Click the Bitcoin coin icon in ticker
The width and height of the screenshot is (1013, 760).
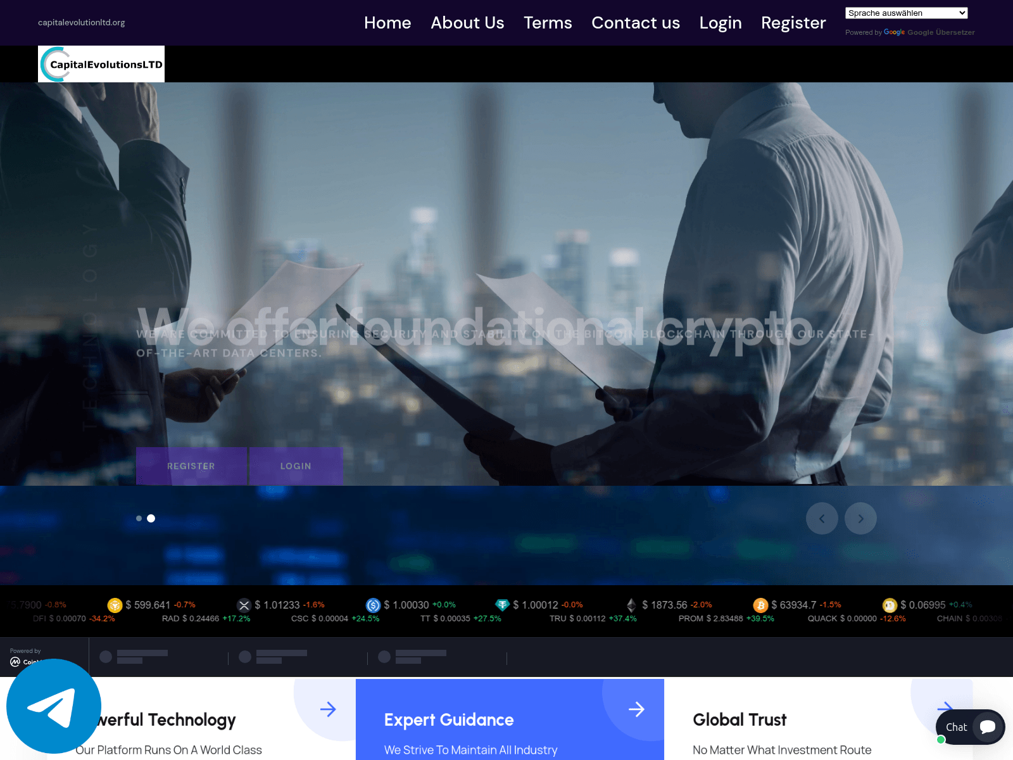click(x=760, y=605)
